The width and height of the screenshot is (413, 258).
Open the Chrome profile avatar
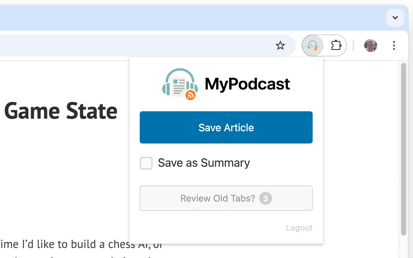(x=370, y=45)
